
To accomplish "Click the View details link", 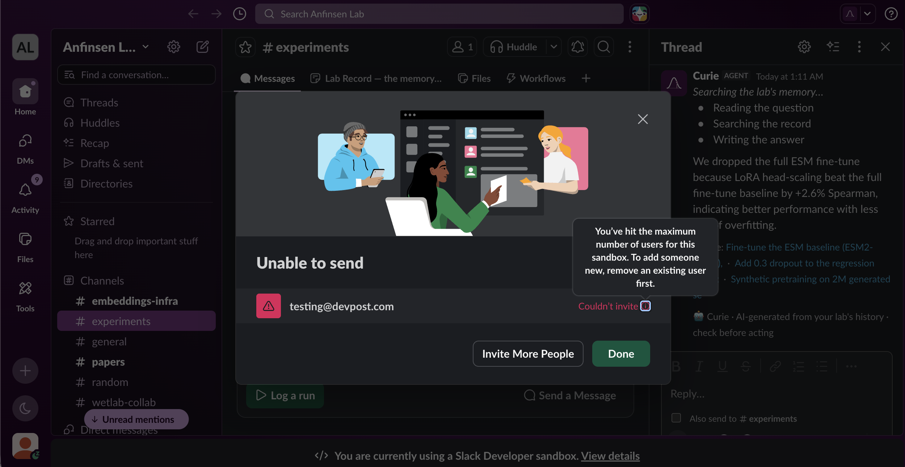I will click(610, 456).
